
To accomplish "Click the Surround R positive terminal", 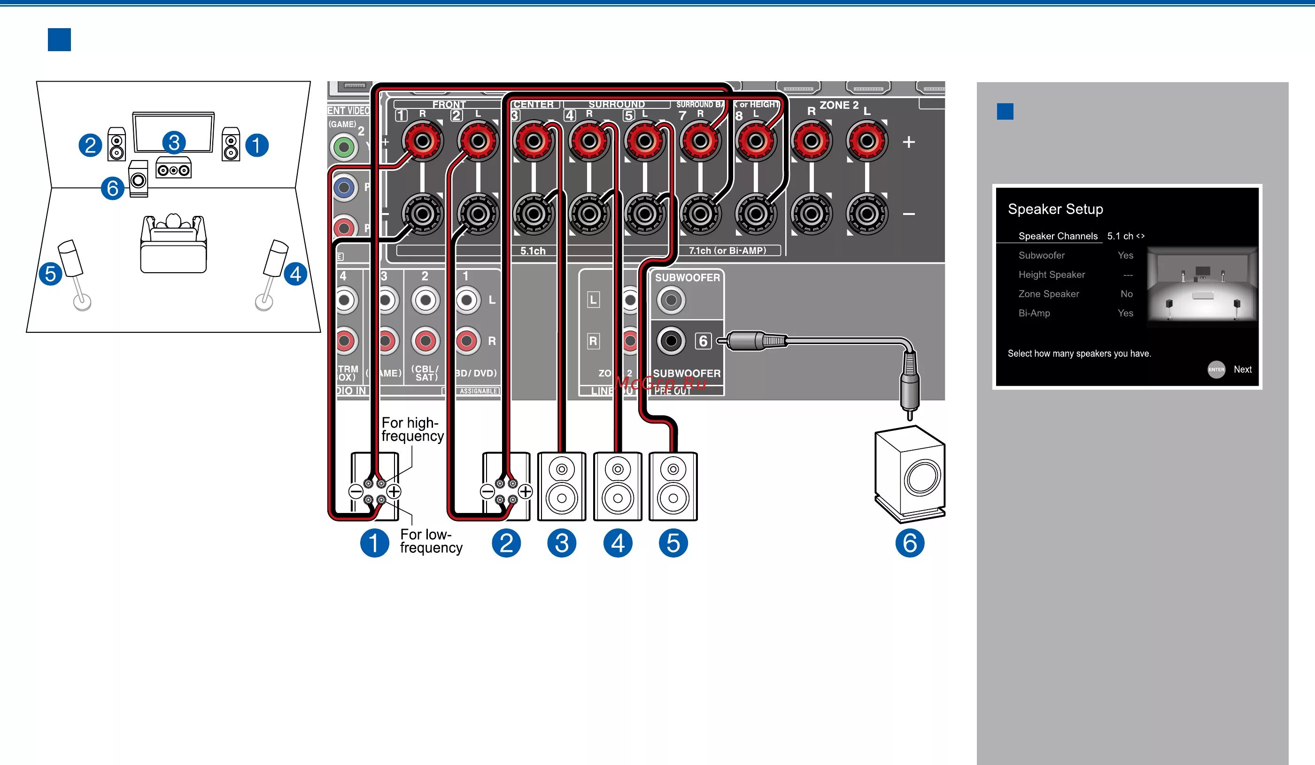I will coord(589,141).
